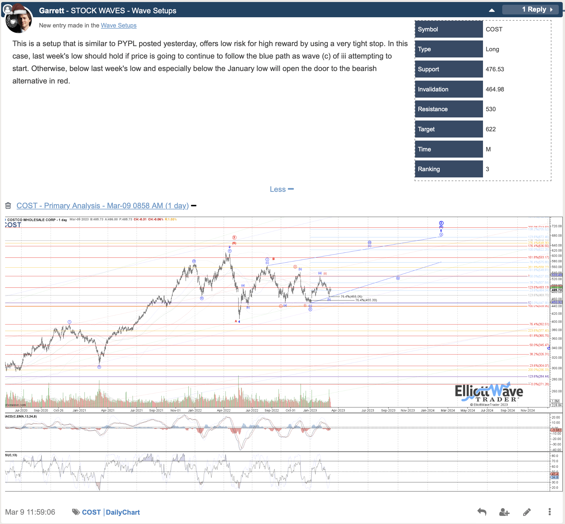565x524 pixels.
Task: Switch to the DailyChart view
Action: tap(123, 512)
